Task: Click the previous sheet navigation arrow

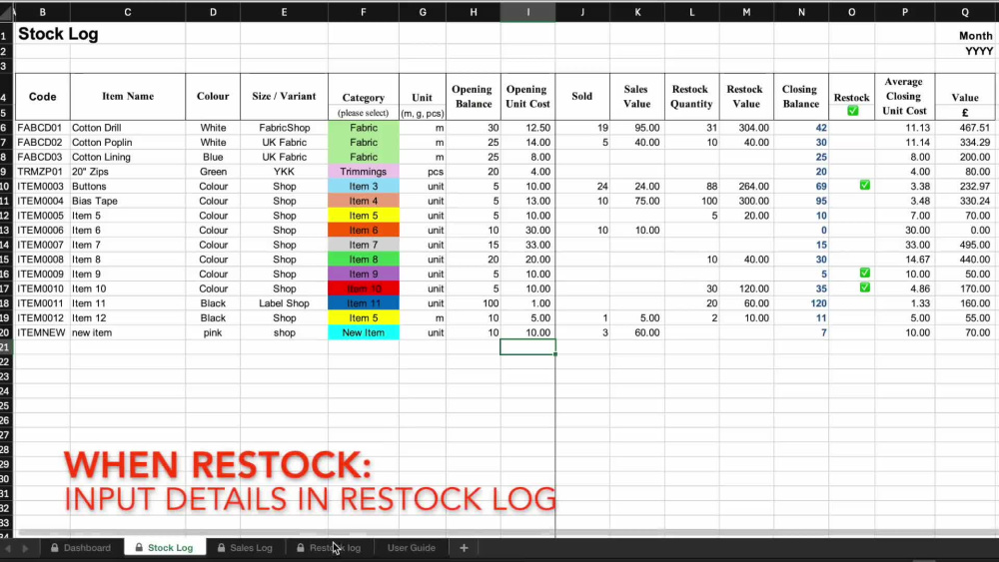Action: click(x=8, y=548)
